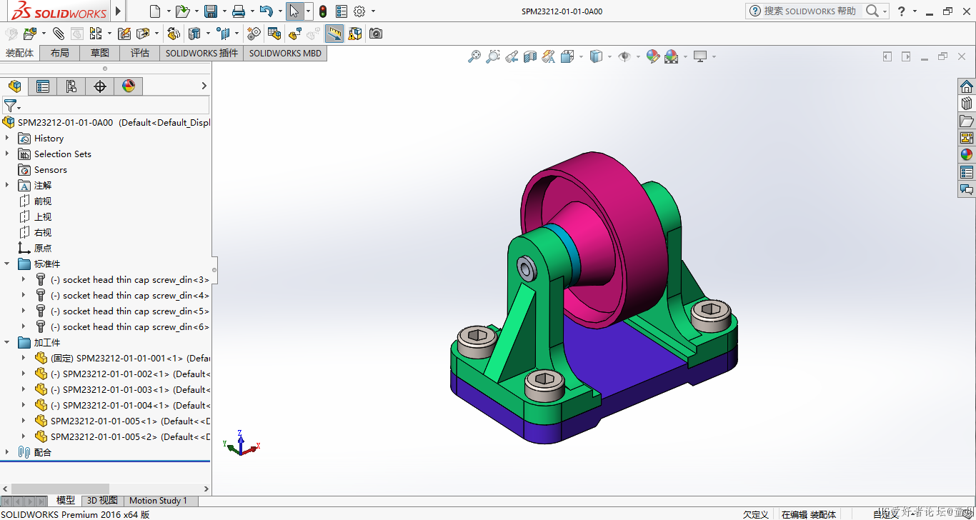The image size is (976, 520).
Task: Open the Save dropdown arrow
Action: 225,11
